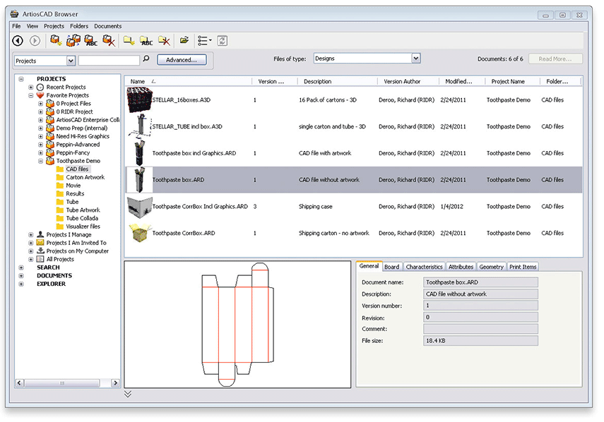Click the Comment field in General tab
The height and width of the screenshot is (422, 604).
click(x=480, y=329)
